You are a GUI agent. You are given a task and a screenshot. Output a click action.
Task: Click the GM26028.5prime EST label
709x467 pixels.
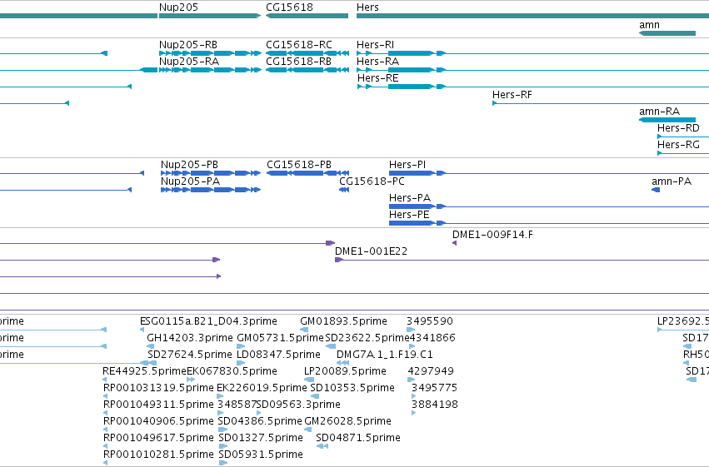tap(347, 422)
